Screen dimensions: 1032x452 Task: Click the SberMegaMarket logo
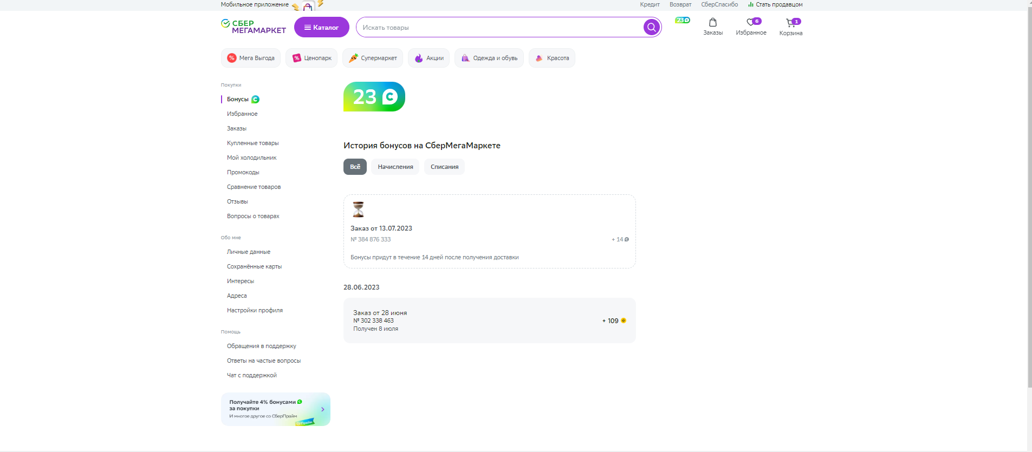tap(254, 27)
